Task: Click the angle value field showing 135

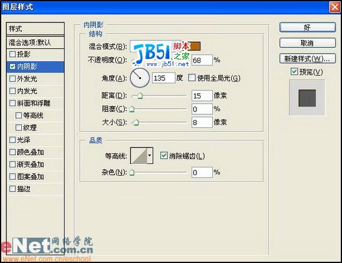Action: pos(163,78)
